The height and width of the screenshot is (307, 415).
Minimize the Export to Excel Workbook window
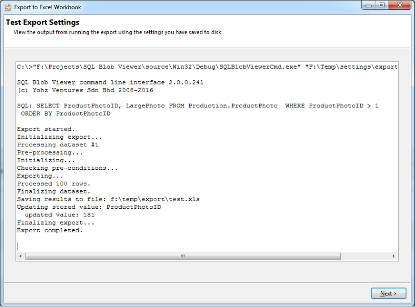pyautogui.click(x=368, y=5)
